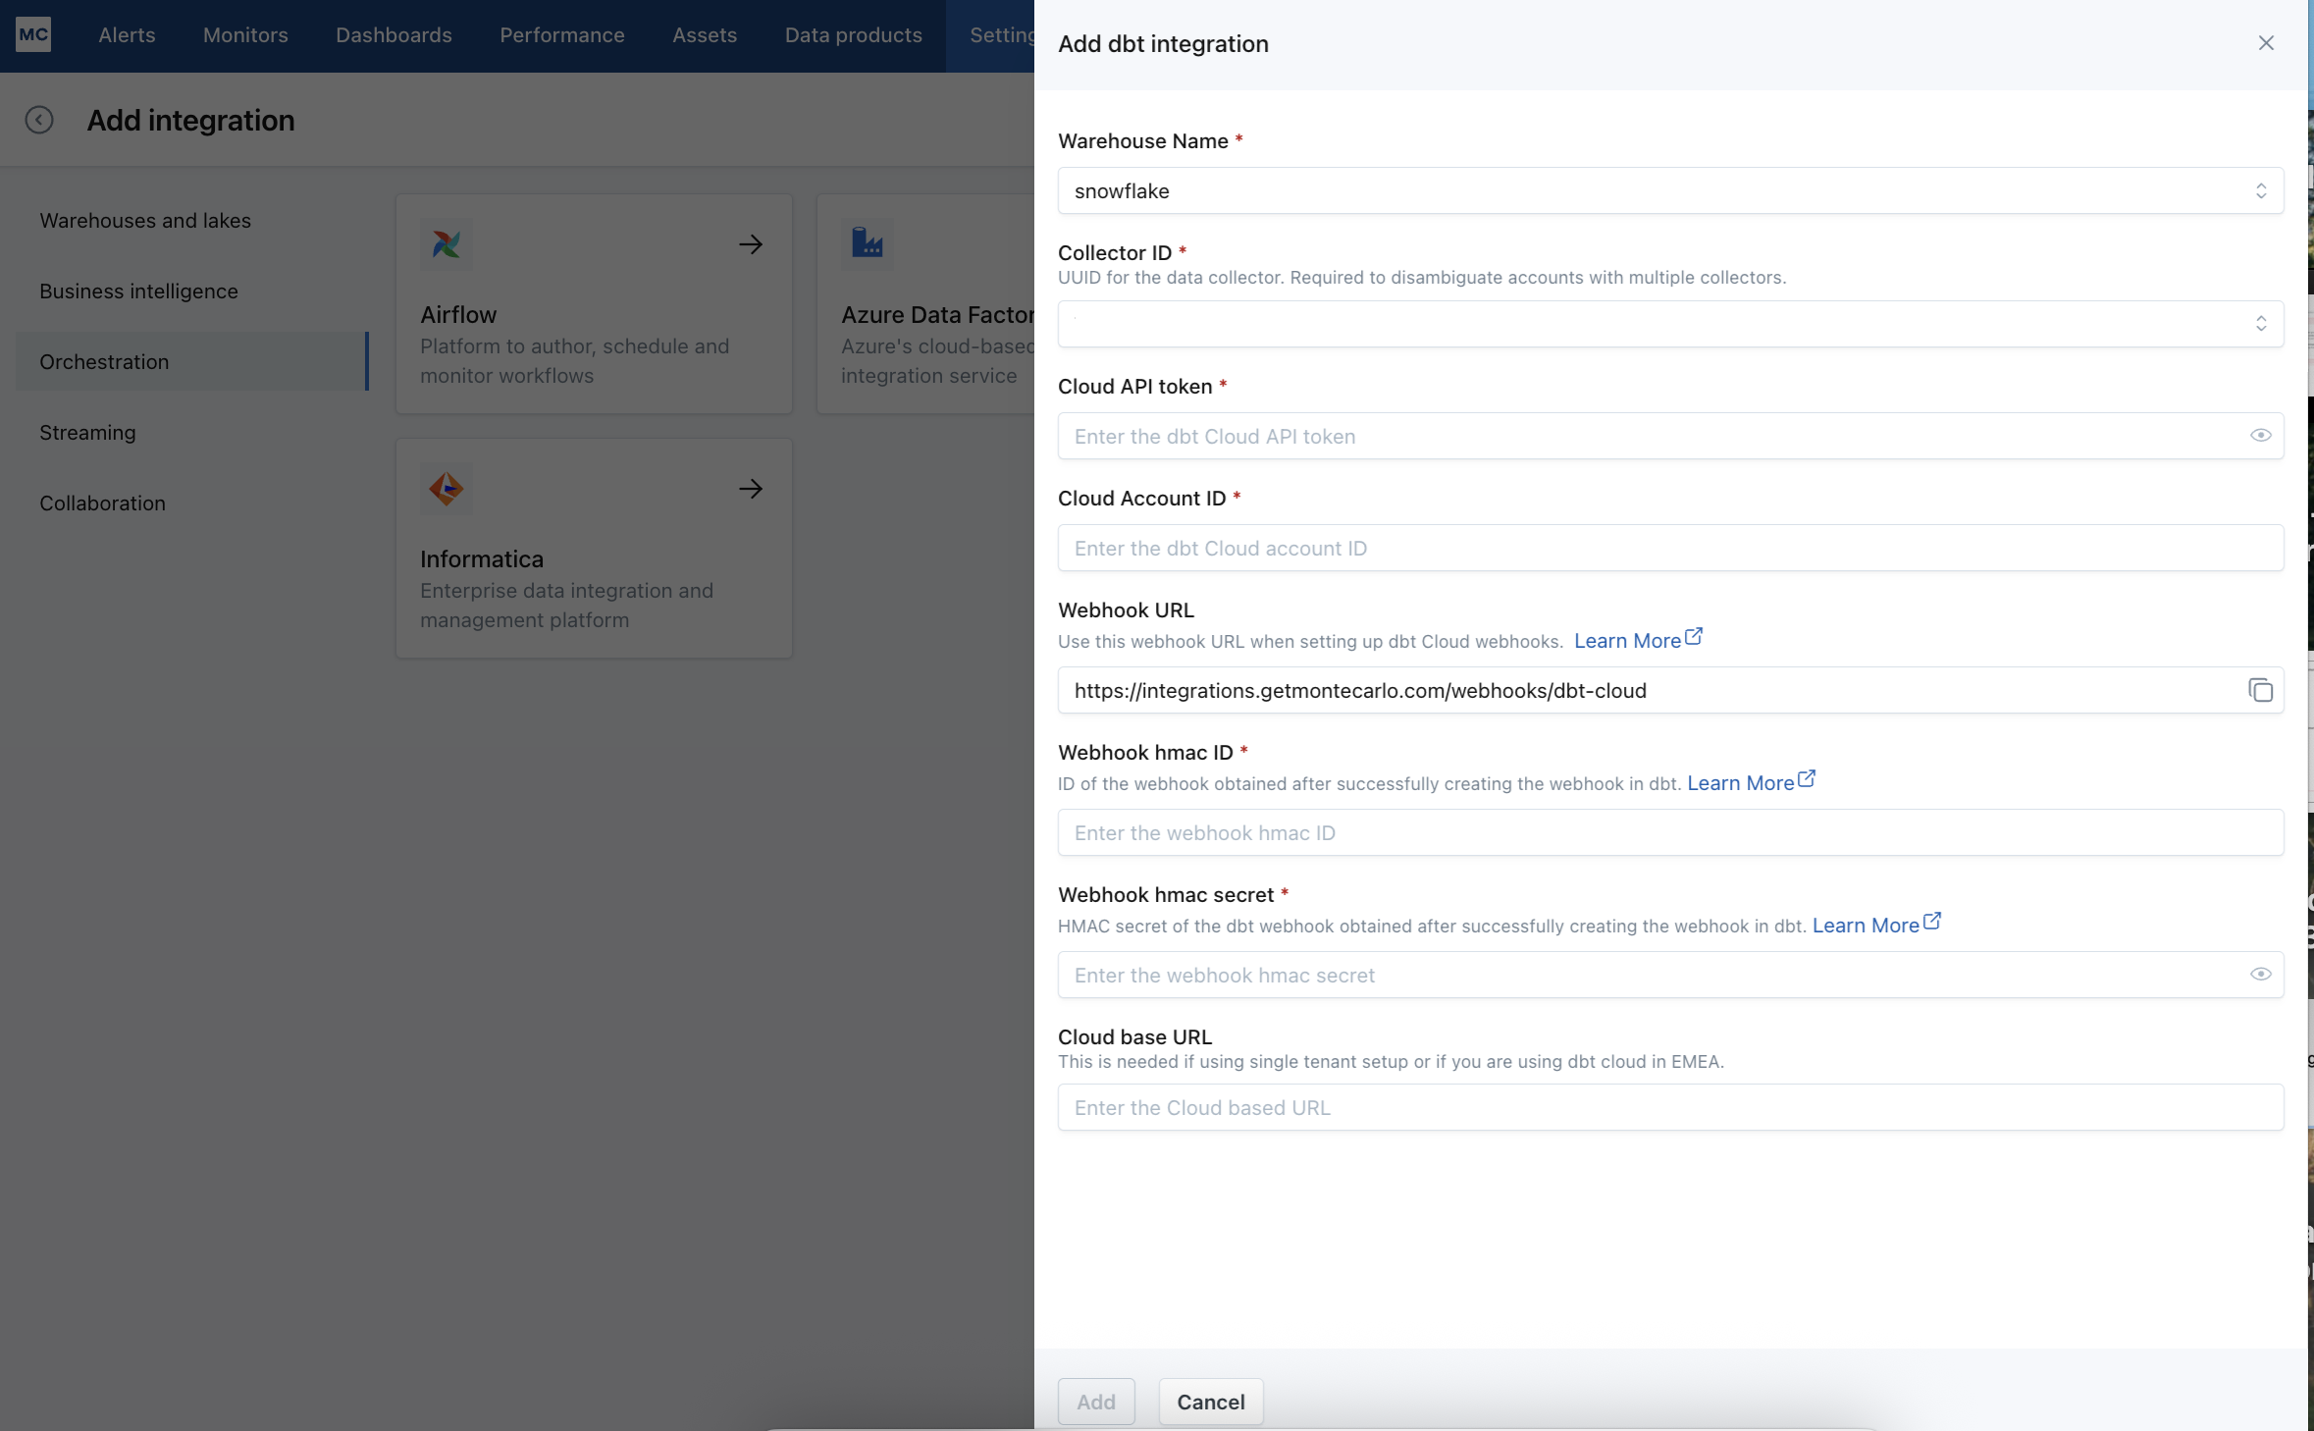Click the Azure Data Factory icon
The image size is (2314, 1431).
click(867, 242)
